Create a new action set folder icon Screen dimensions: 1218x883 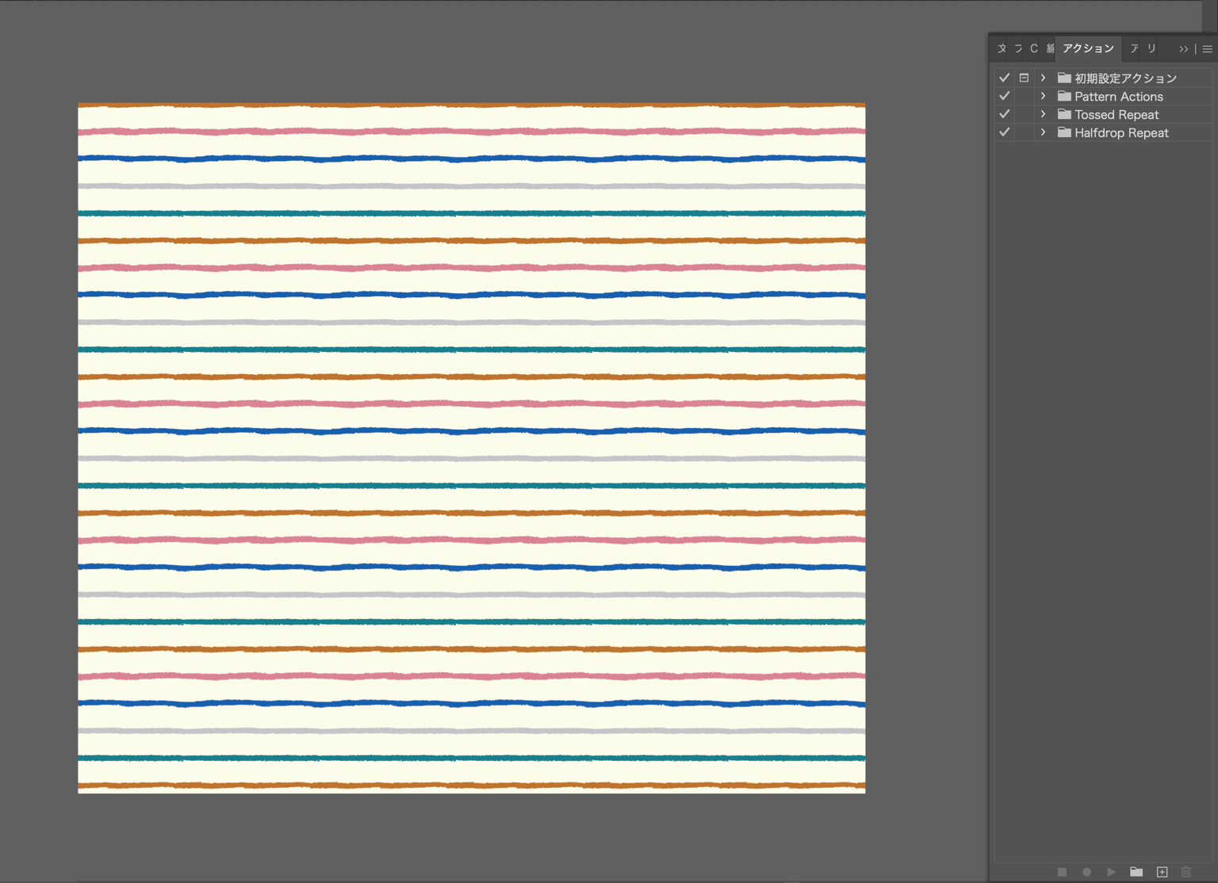click(x=1136, y=872)
